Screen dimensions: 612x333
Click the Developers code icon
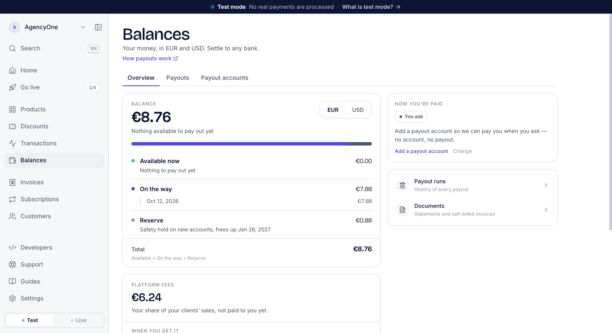point(12,248)
